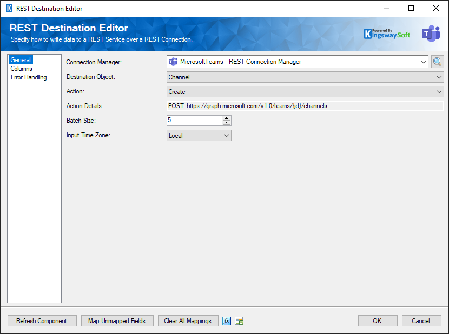The width and height of the screenshot is (449, 334).
Task: Click the Connection Manager label
Action: click(x=94, y=62)
